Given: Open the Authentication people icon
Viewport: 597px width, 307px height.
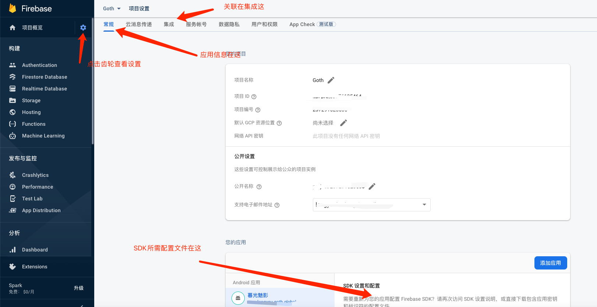Looking at the screenshot, I should (13, 65).
